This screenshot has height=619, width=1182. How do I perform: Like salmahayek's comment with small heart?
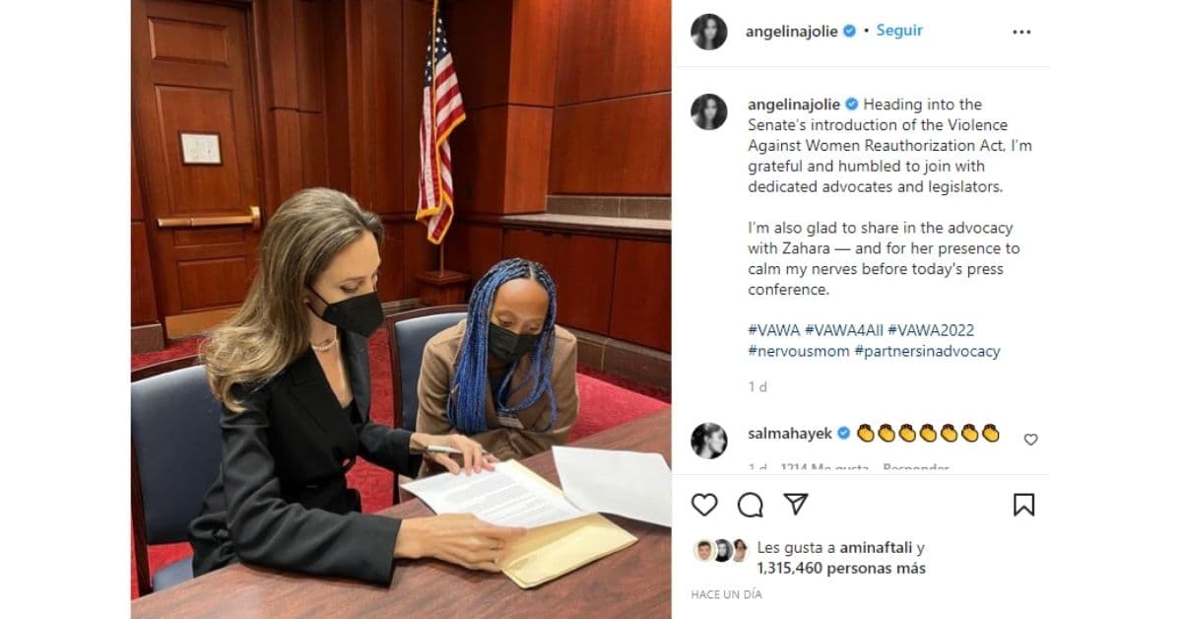[1030, 440]
